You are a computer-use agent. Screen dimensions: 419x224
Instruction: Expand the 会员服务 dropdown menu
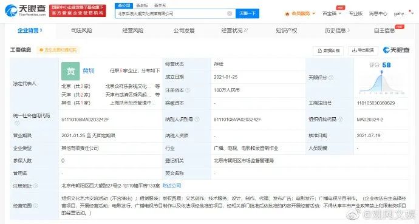click(314, 13)
